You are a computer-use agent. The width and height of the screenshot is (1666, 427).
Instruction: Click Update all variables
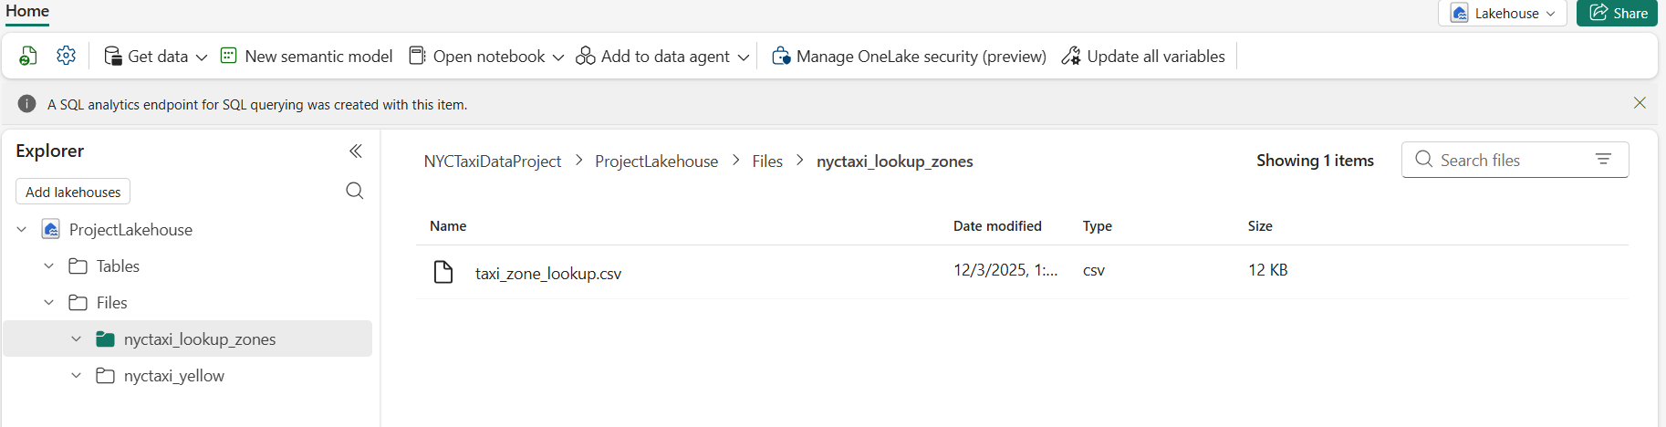(x=1143, y=57)
